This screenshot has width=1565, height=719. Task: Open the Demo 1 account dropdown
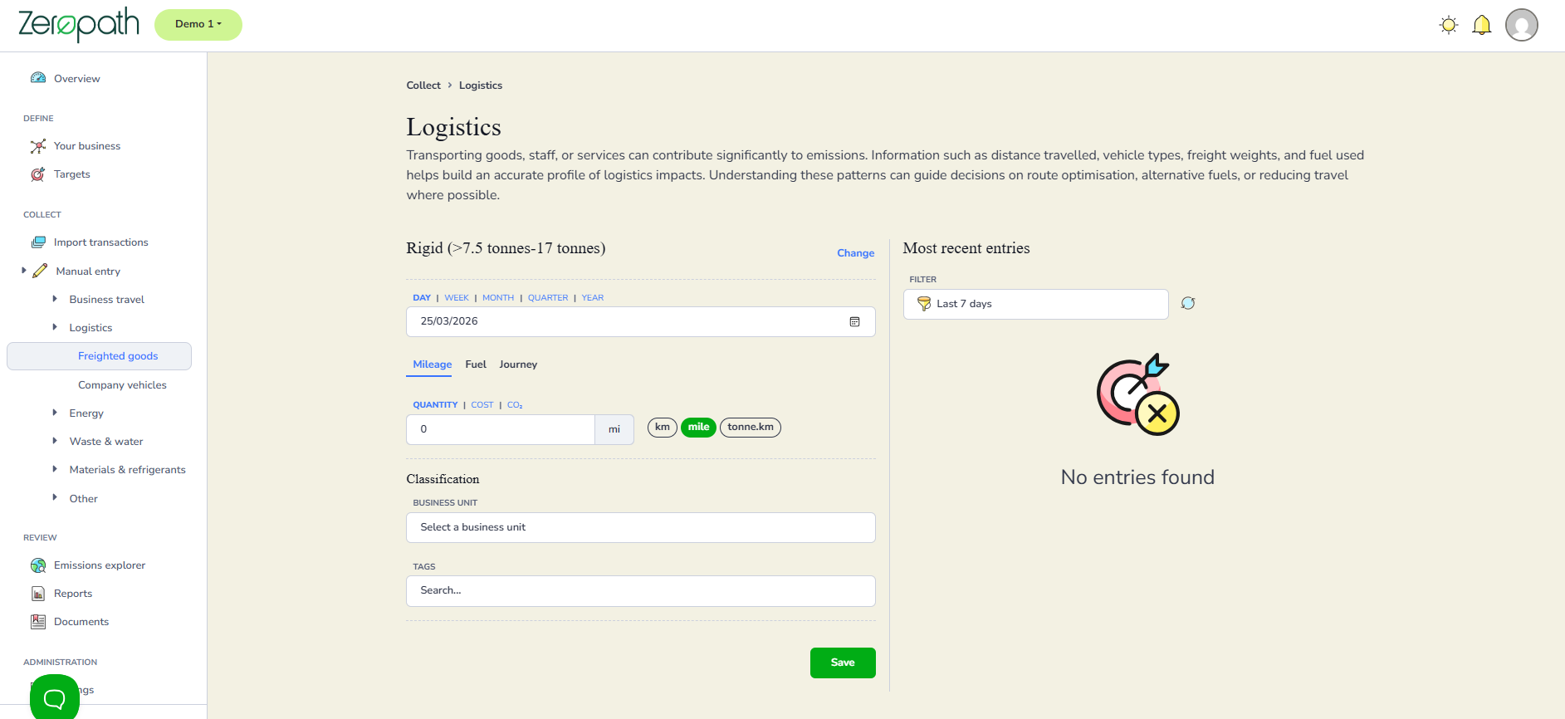tap(198, 25)
